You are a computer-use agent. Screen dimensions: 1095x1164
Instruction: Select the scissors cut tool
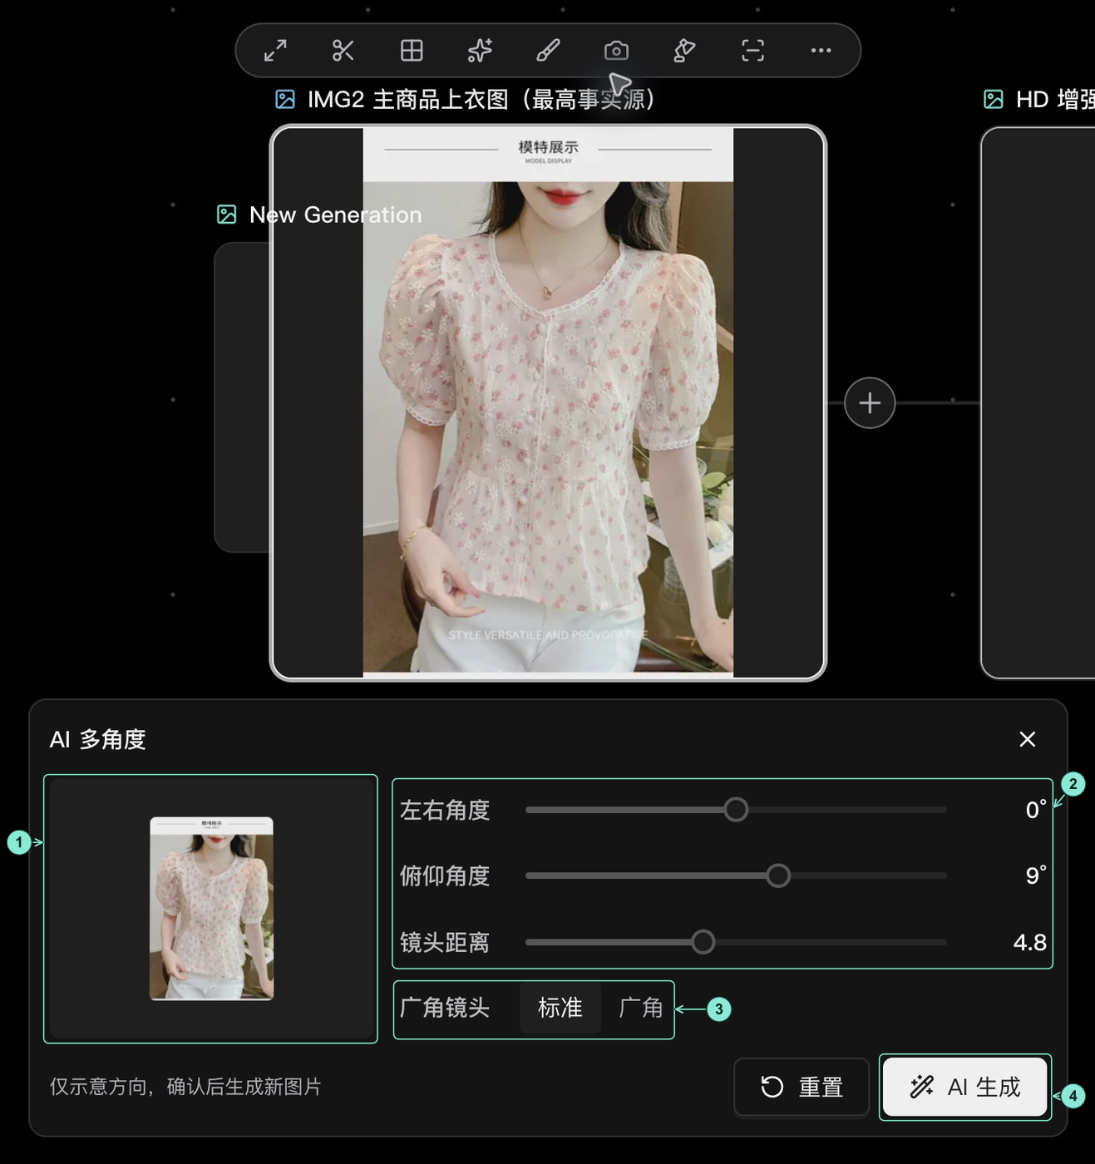[343, 51]
